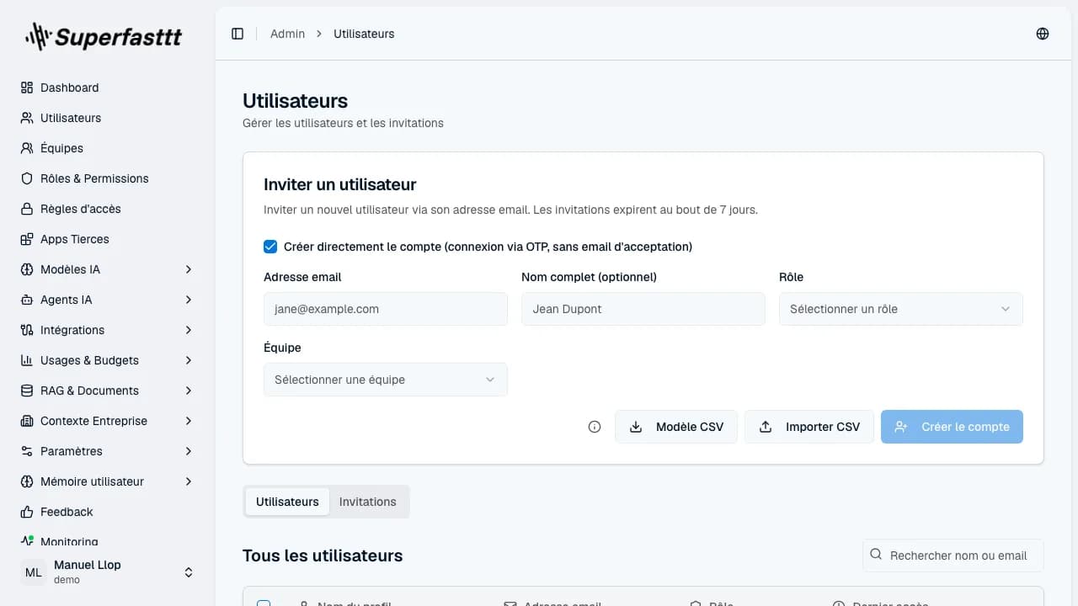Expand Agents IA submenu chevron
This screenshot has width=1078, height=606.
point(189,300)
